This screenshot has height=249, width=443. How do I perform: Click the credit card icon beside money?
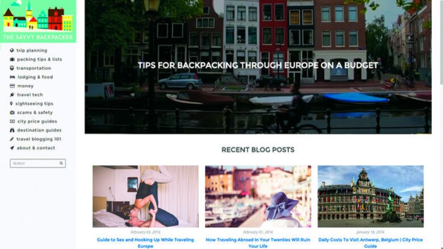[x=12, y=86]
